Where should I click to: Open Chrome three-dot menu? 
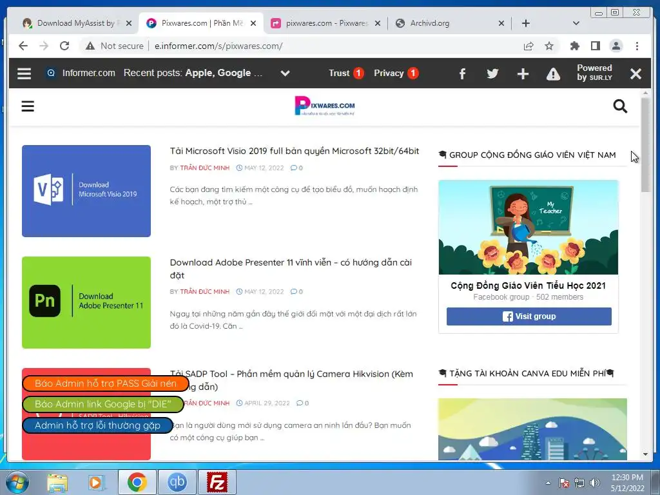(637, 46)
